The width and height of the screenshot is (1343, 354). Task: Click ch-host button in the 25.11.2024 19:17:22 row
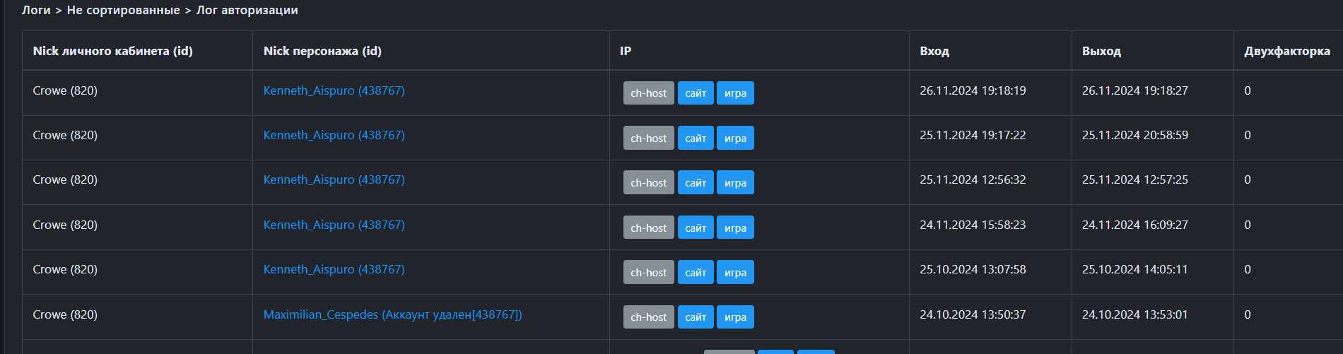(648, 138)
